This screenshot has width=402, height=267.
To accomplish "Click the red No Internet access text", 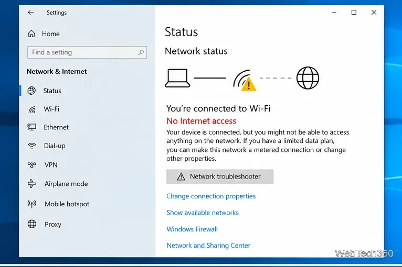I will point(201,121).
